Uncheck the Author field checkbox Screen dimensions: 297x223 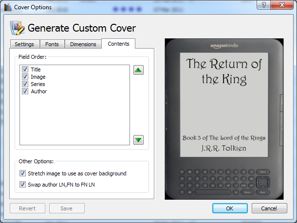click(25, 91)
